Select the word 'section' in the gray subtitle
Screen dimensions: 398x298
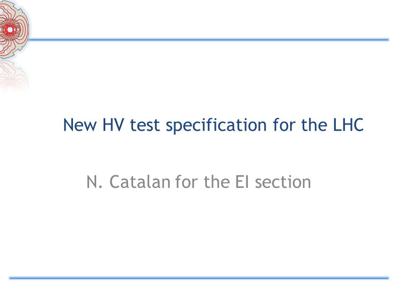click(x=283, y=182)
